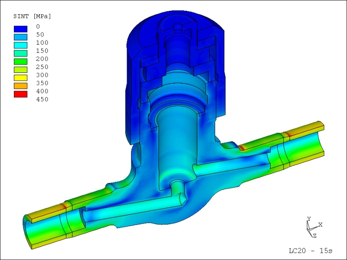Click the aquamarine legend swatch
The width and height of the screenshot is (347, 260).
(x=20, y=53)
